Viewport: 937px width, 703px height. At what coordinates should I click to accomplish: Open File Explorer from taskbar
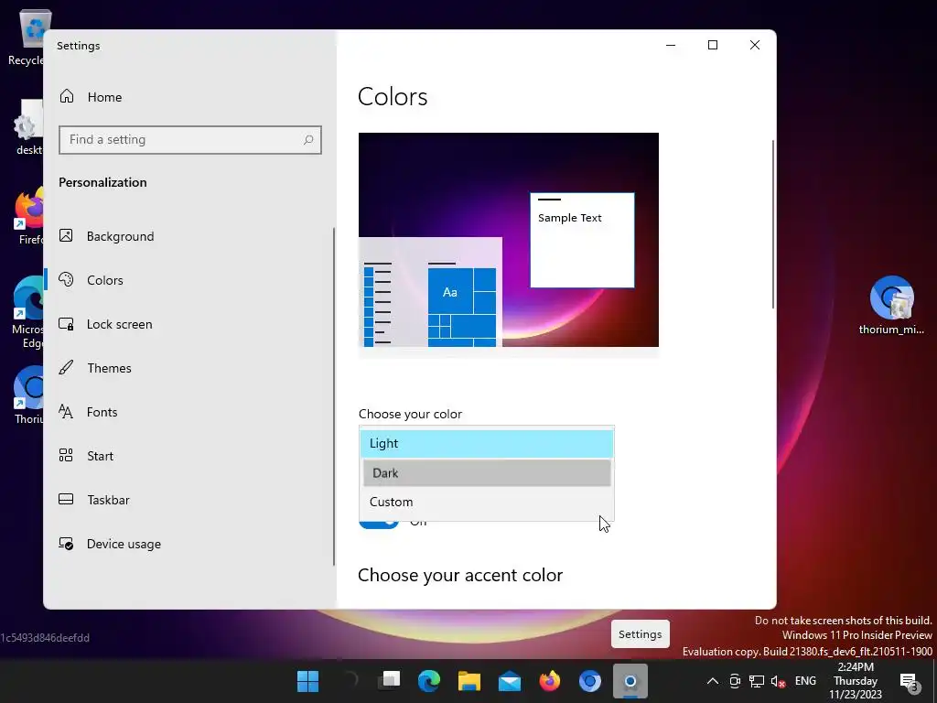coord(469,681)
